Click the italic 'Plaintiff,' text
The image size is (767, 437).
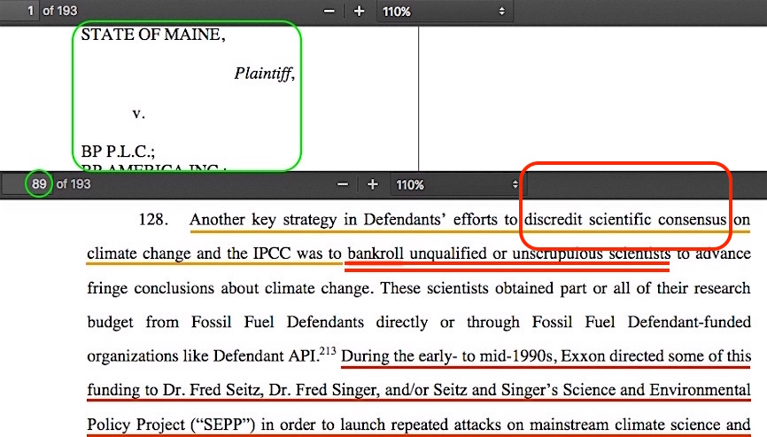click(264, 74)
